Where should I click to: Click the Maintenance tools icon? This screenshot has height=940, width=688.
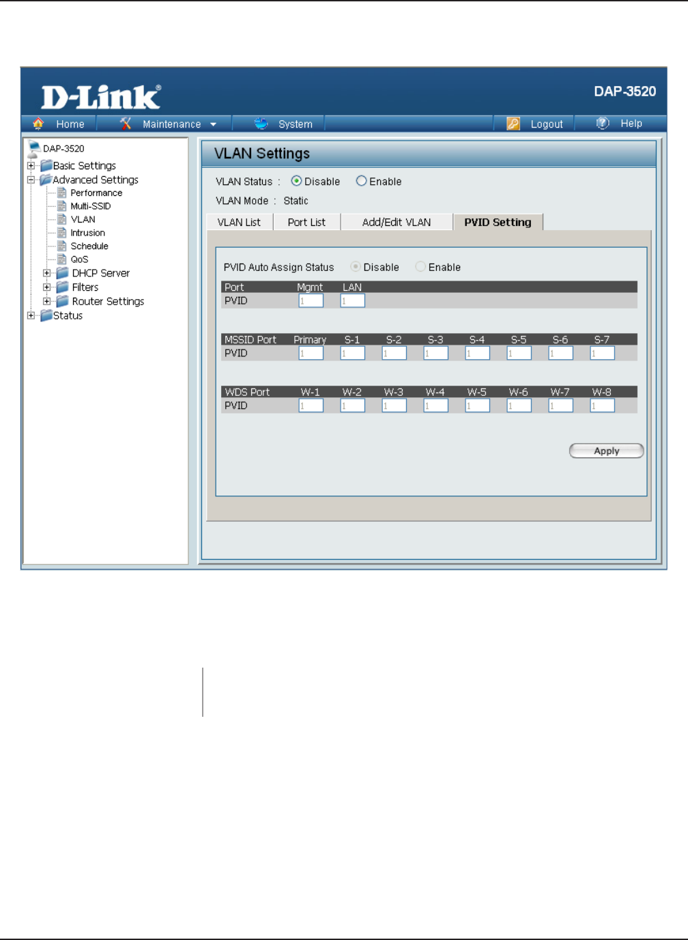coord(126,124)
